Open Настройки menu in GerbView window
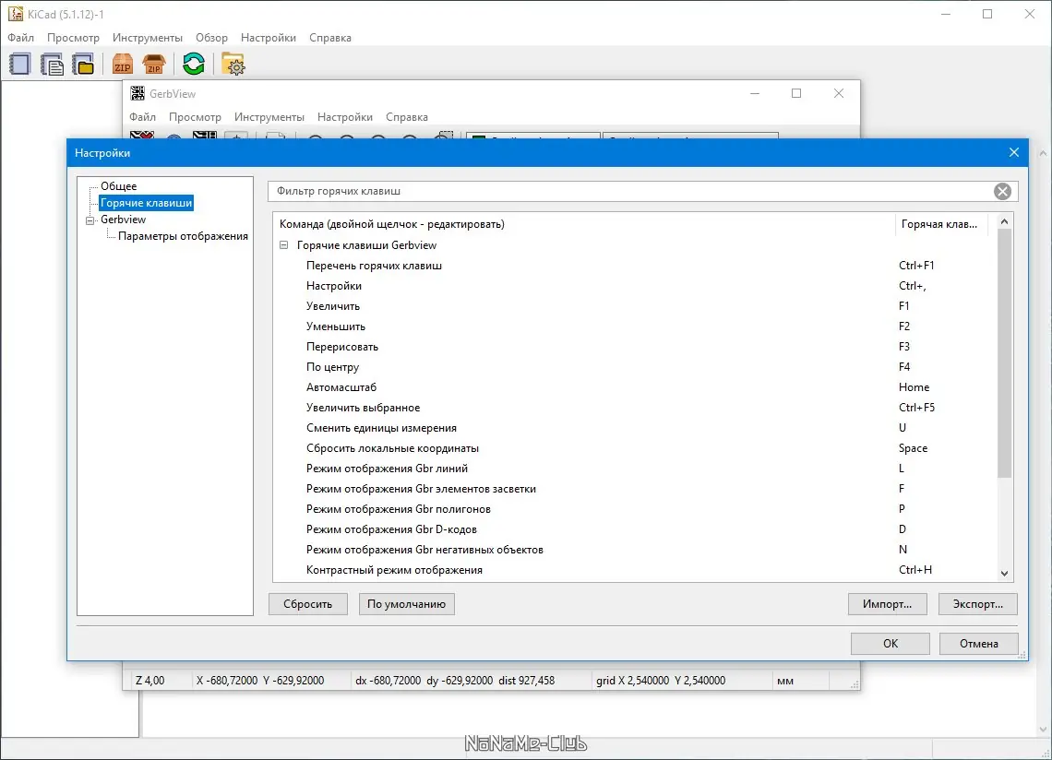1052x760 pixels. pos(345,117)
